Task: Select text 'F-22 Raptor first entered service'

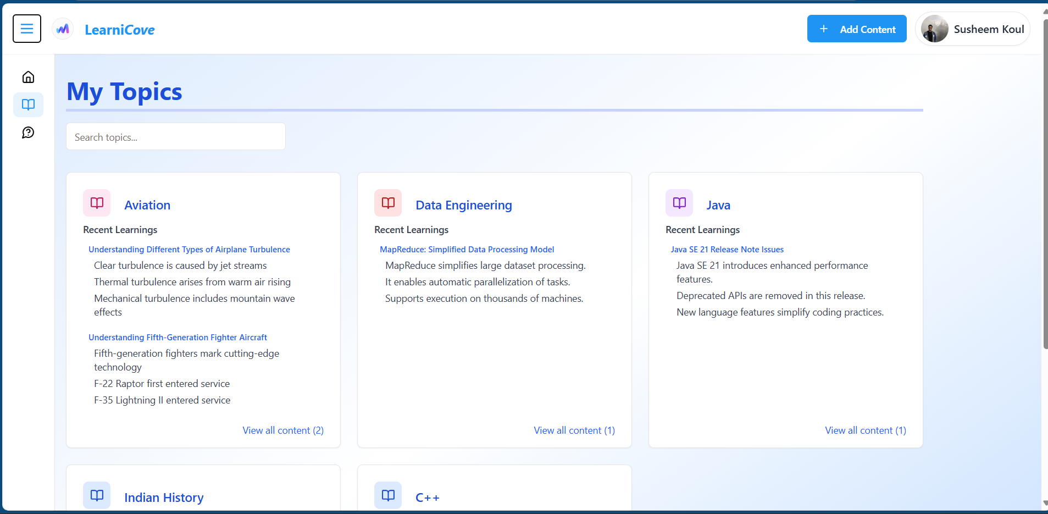Action: (162, 384)
